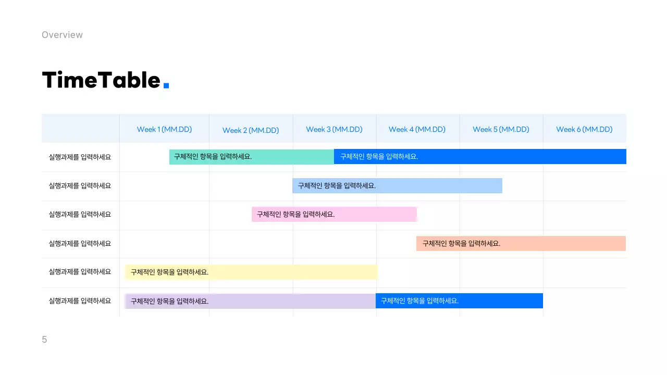Click the Overview label at top
667x375 pixels.
pyautogui.click(x=62, y=35)
